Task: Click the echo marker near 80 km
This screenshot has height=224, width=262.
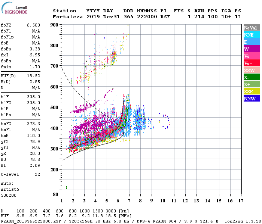Action: pyautogui.click(x=67, y=188)
